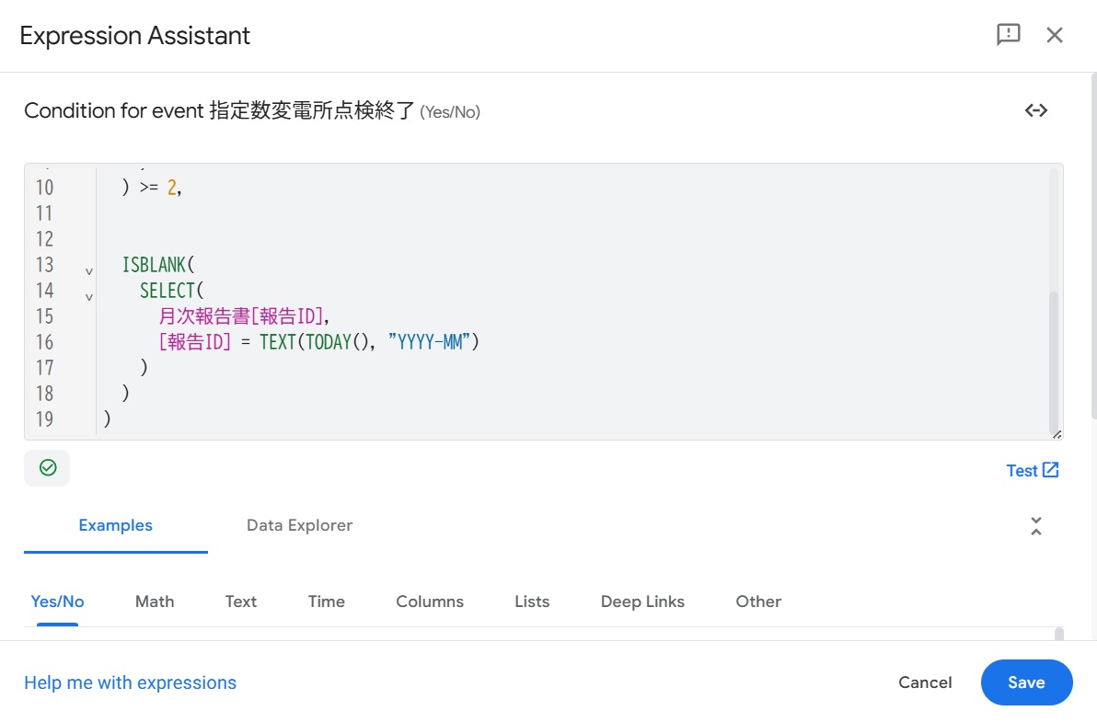Screen dimensions: 1097x722
Task: View the Columns examples category
Action: (x=430, y=602)
